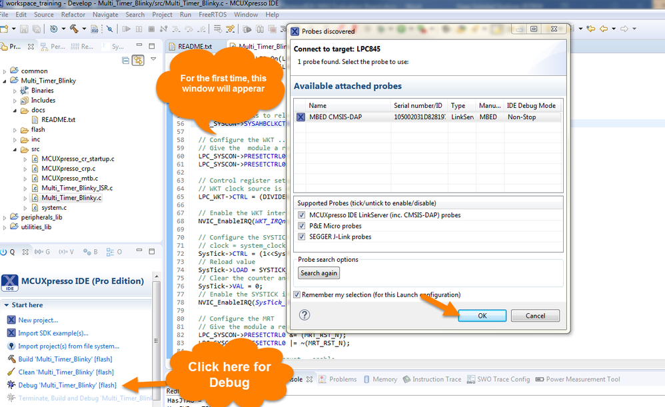Open the FreeRTOS menu

coord(213,15)
